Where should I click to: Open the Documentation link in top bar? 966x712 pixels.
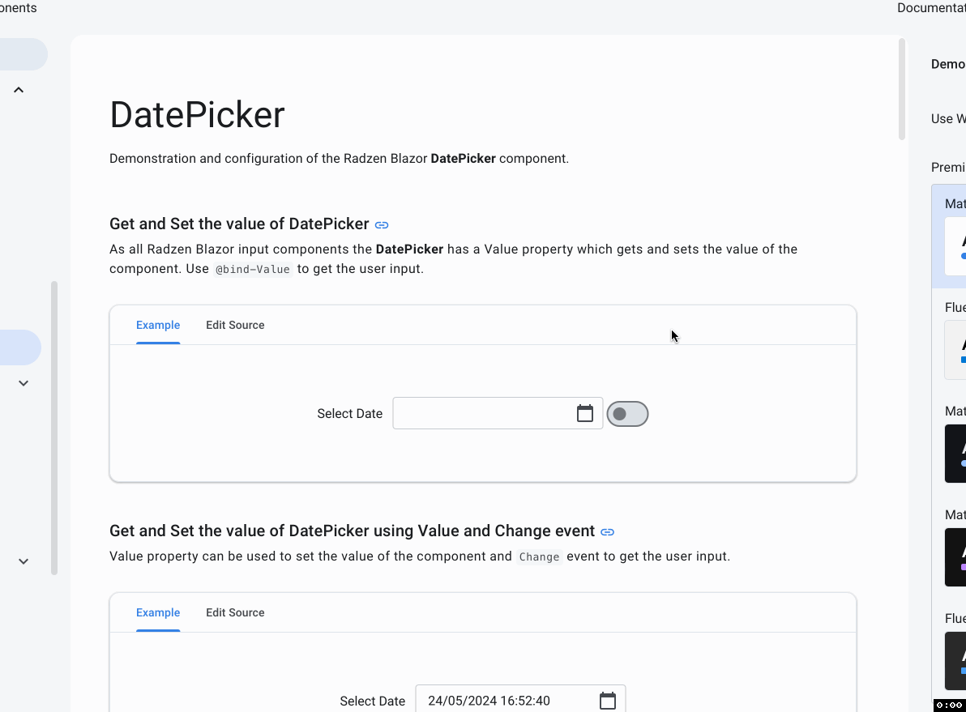click(932, 8)
